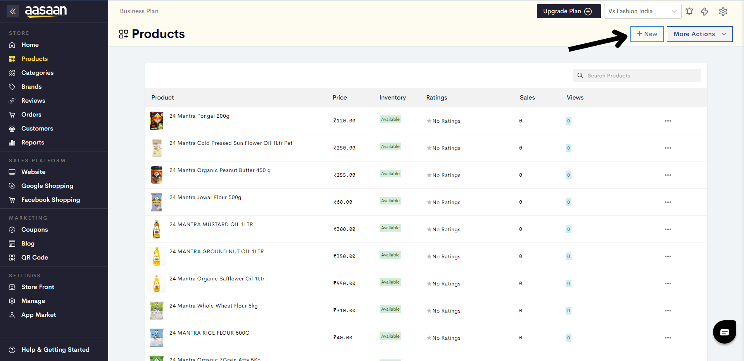Click the Blog icon in sidebar
This screenshot has height=361, width=744.
pyautogui.click(x=12, y=244)
